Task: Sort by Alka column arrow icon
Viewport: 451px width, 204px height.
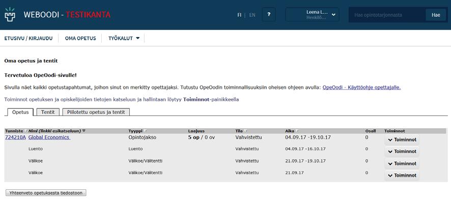Action: point(297,131)
